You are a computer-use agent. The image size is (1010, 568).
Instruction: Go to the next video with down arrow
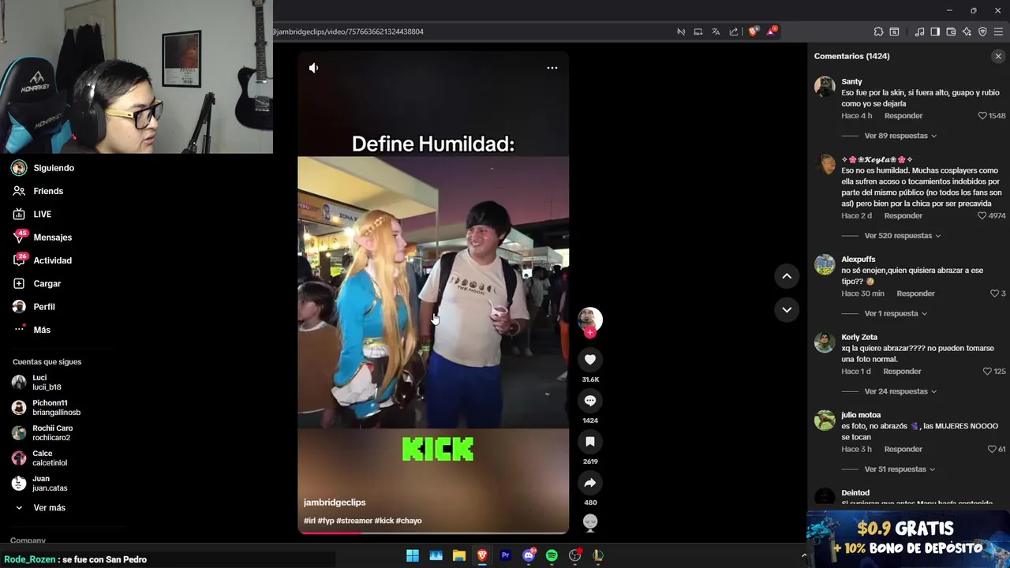pyautogui.click(x=787, y=310)
